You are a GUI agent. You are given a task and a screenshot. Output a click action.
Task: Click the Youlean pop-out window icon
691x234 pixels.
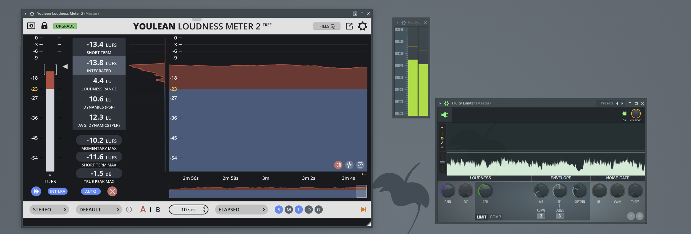[x=349, y=26]
